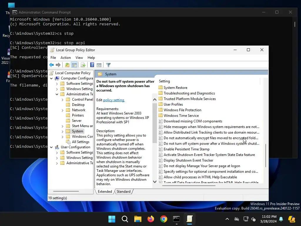Screen dimensions: 301x226
Task: Select Trusted Platform Module Services folder
Action: (190, 99)
